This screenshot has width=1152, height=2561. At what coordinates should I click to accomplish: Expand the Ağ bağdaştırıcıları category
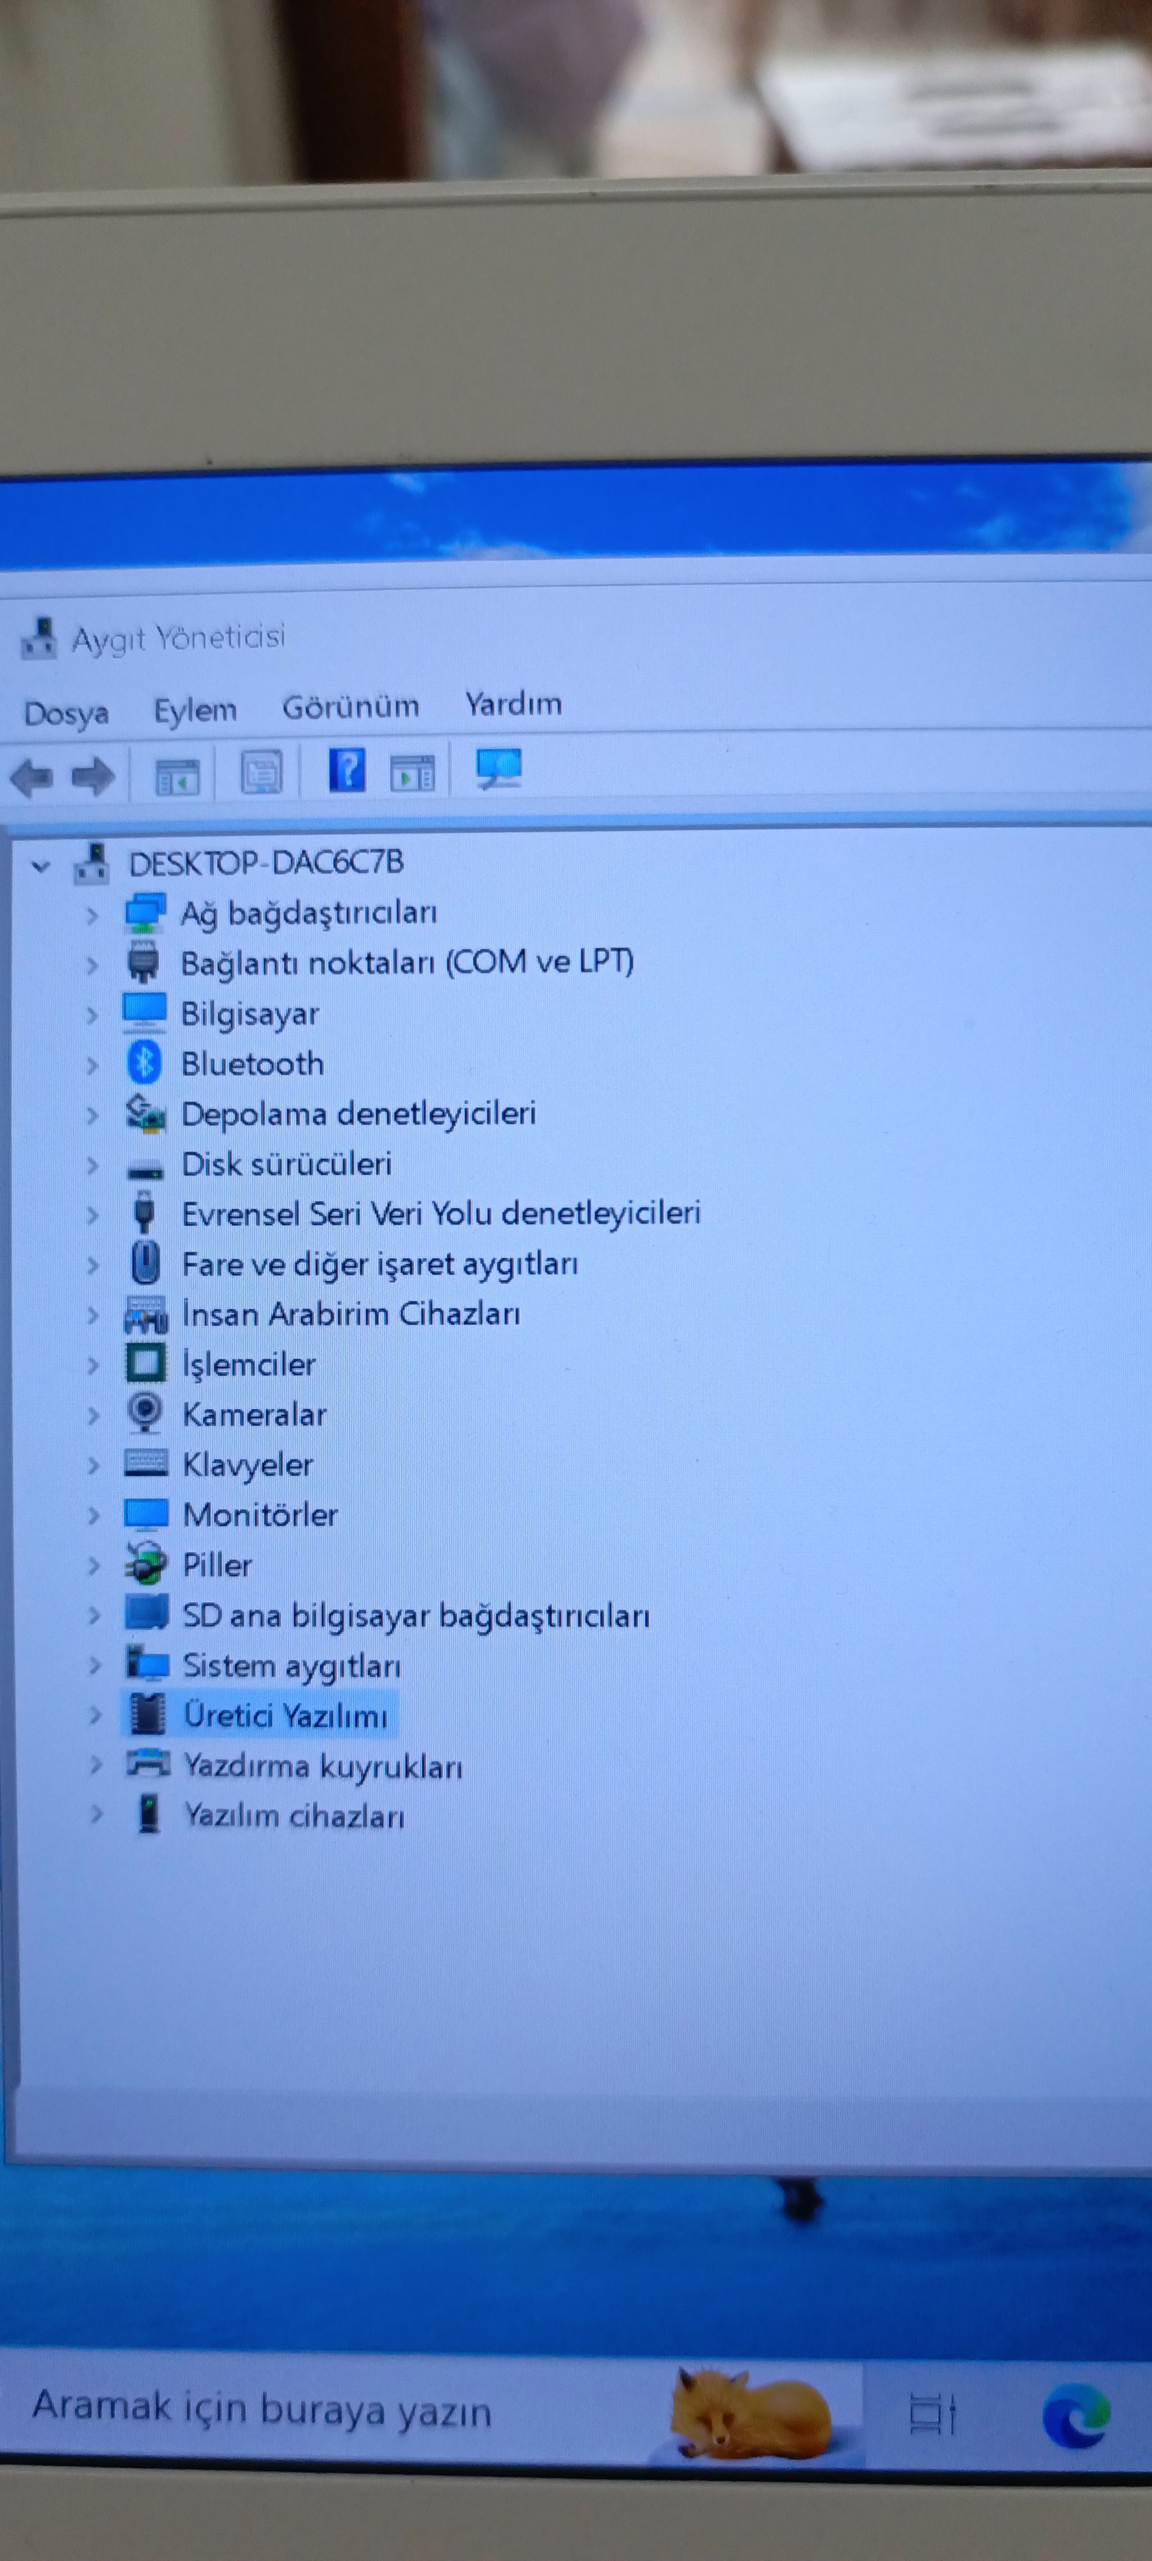[x=91, y=915]
